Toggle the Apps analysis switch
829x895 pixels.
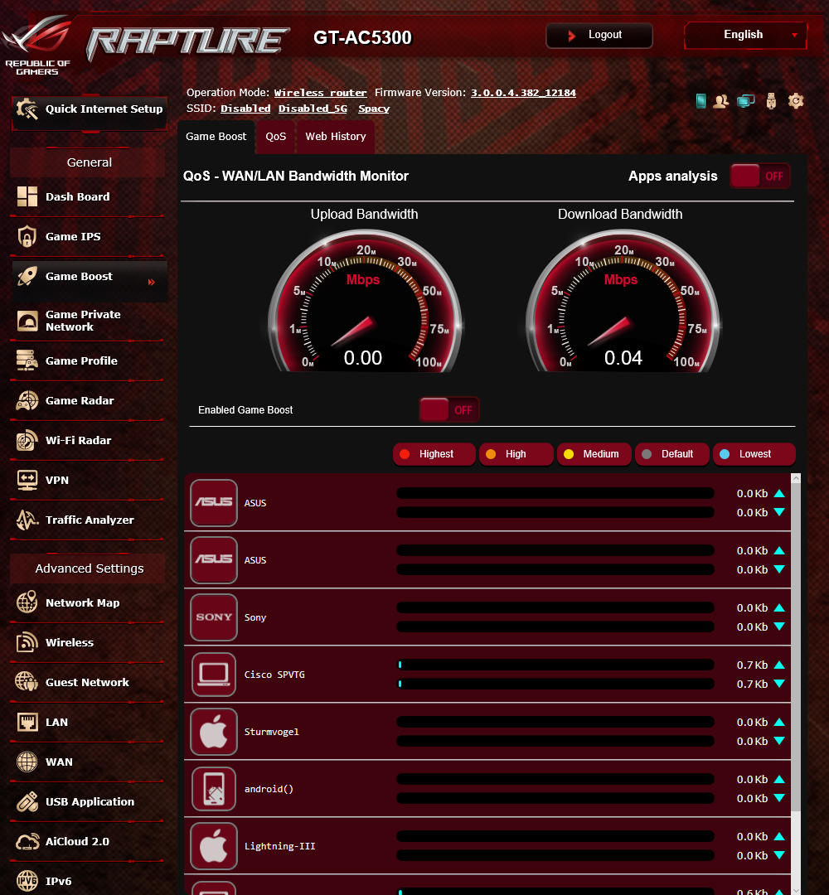click(760, 176)
